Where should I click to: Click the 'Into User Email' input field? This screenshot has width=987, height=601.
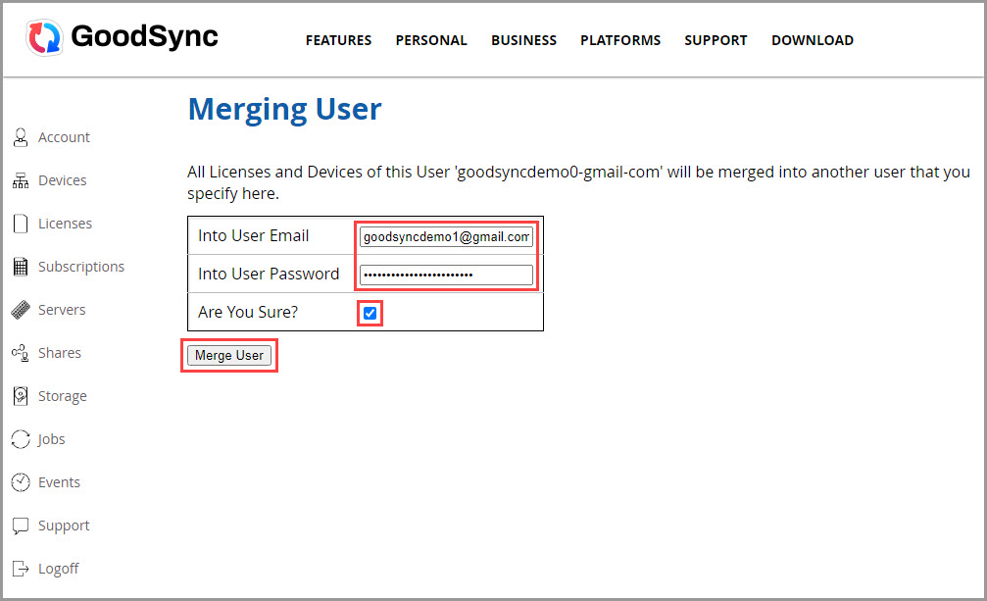tap(445, 235)
